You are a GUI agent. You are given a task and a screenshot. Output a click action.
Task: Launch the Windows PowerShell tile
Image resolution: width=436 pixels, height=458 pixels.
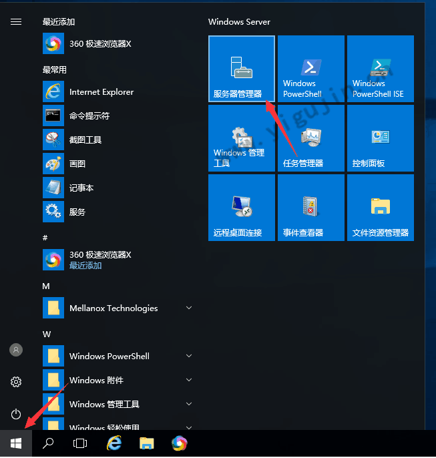tap(310, 69)
